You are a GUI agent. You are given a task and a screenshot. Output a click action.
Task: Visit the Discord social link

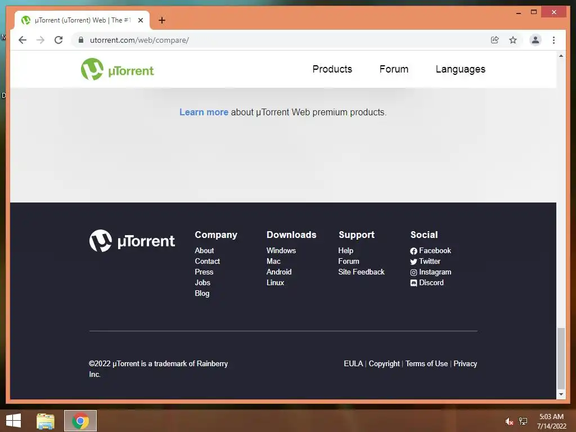pos(427,282)
